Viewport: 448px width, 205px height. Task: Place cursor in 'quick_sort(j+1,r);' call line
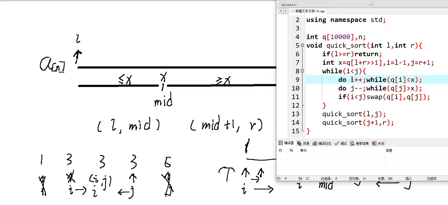click(358, 122)
